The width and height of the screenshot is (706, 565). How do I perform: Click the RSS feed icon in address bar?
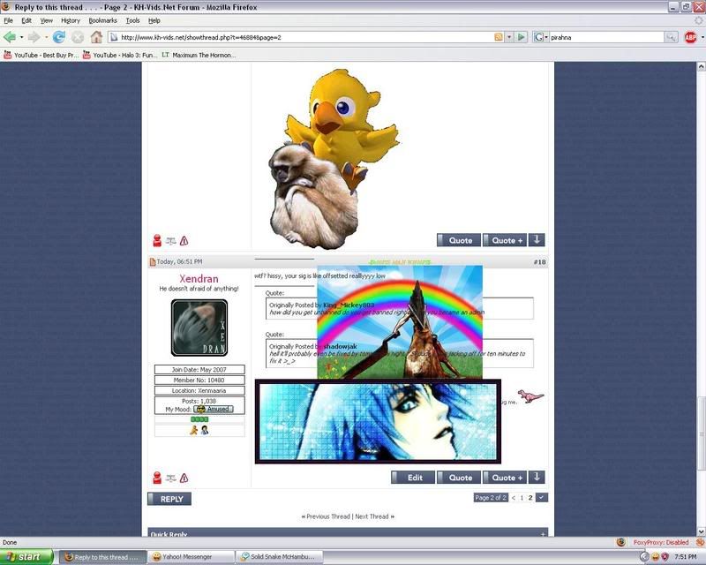(499, 37)
